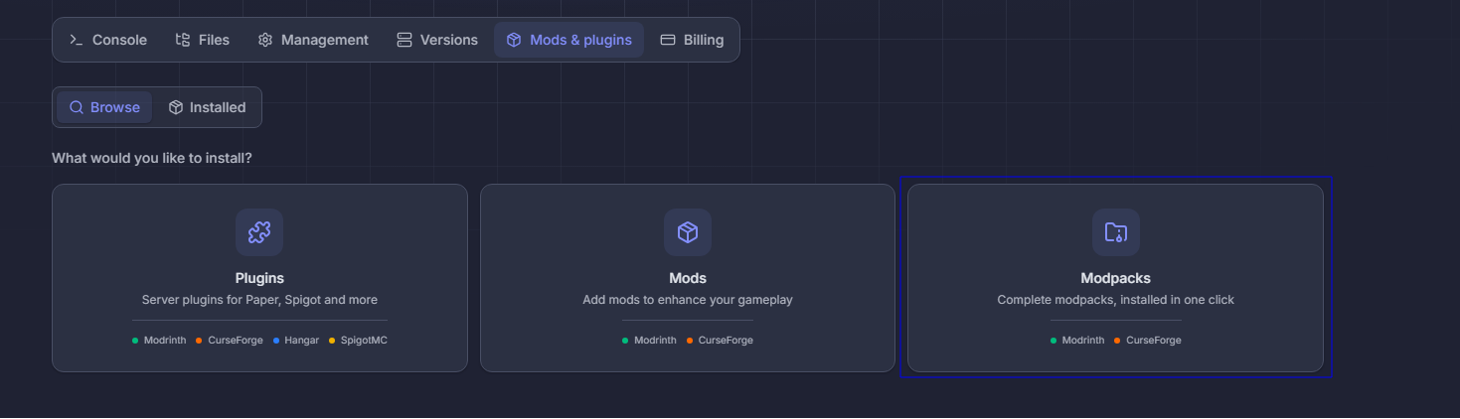Open the Management tab

(313, 40)
